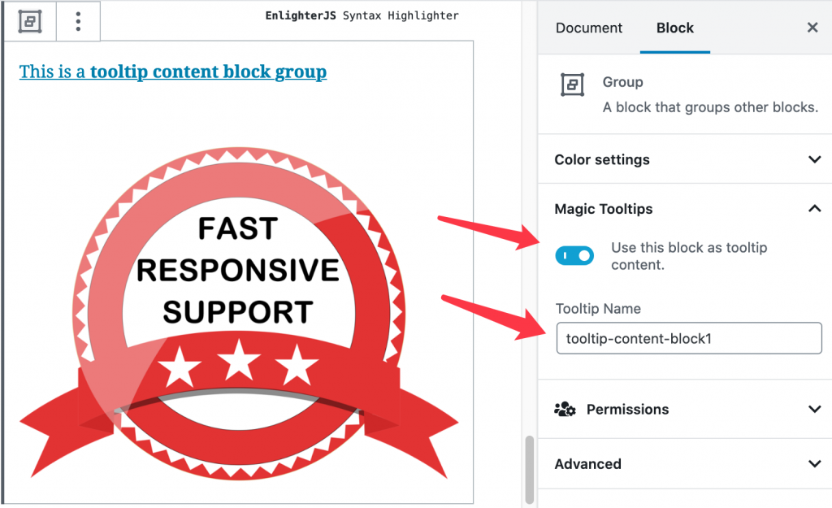Click the editor vertical scrollbar handle
The image size is (832, 508).
(x=529, y=469)
